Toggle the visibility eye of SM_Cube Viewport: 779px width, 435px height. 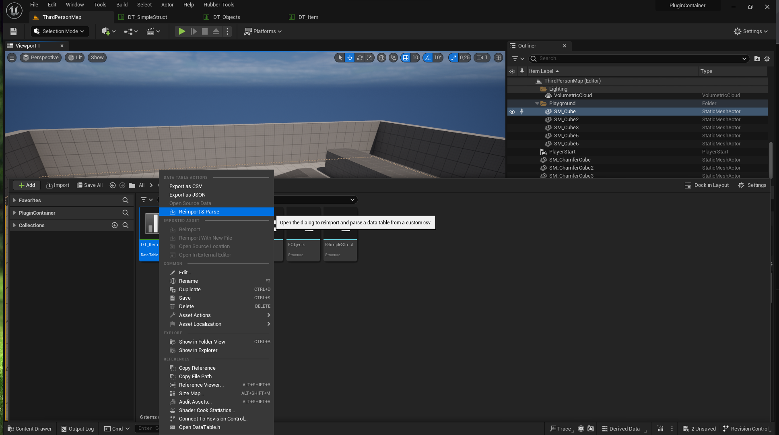[x=512, y=112]
